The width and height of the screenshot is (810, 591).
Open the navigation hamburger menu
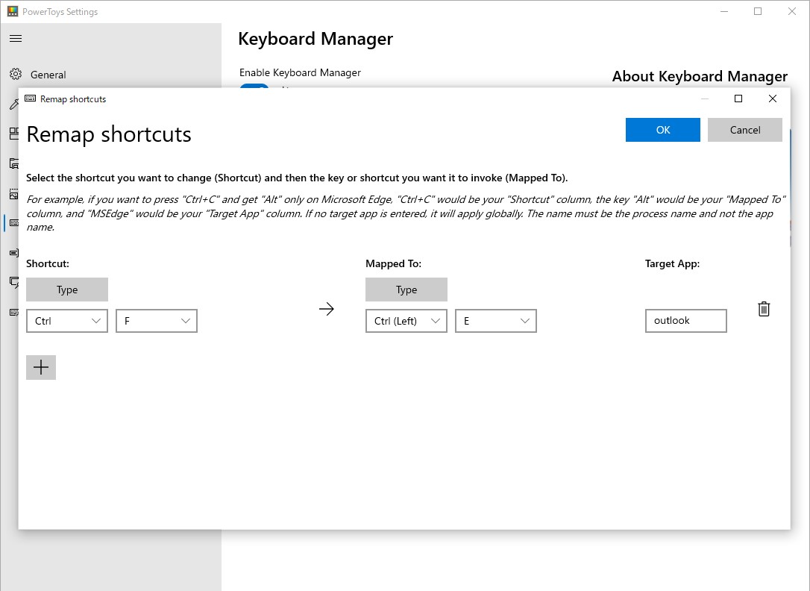[16, 38]
